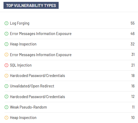The width and height of the screenshot is (138, 123).
Task: Click the count 18 for Hardcoded Password/Credentials
Action: (133, 76)
